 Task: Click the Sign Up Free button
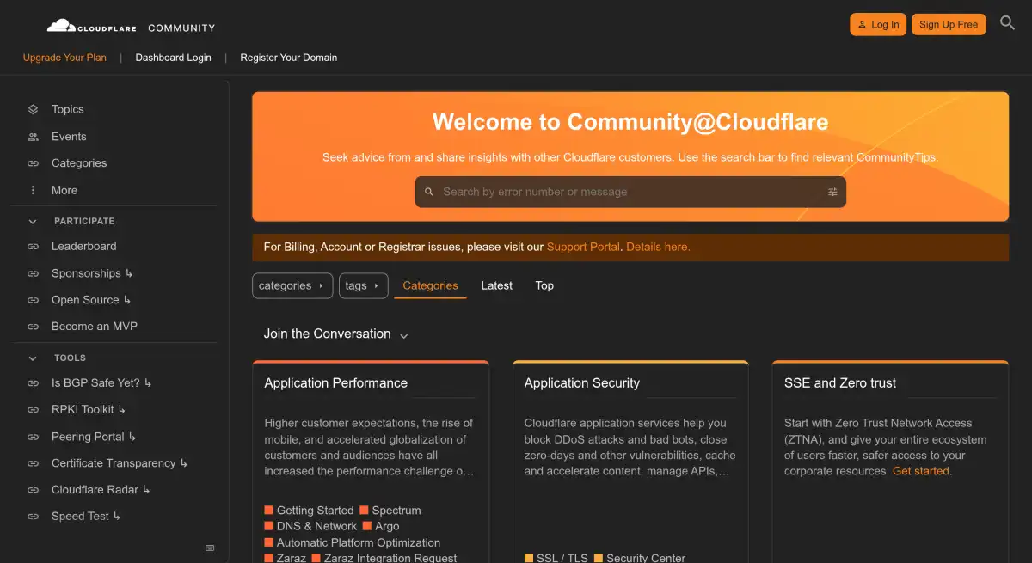point(948,25)
